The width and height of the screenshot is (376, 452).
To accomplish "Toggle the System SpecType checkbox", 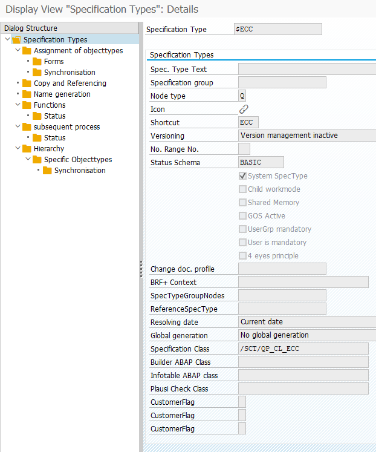I will click(x=243, y=176).
